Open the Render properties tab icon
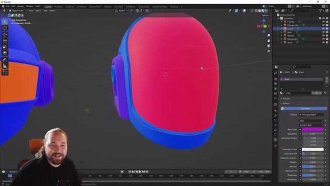This screenshot has height=186, width=330. [x=275, y=79]
